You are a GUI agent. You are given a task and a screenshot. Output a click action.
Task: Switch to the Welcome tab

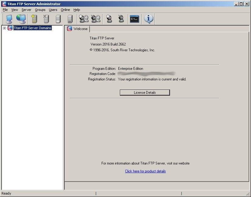pos(78,29)
